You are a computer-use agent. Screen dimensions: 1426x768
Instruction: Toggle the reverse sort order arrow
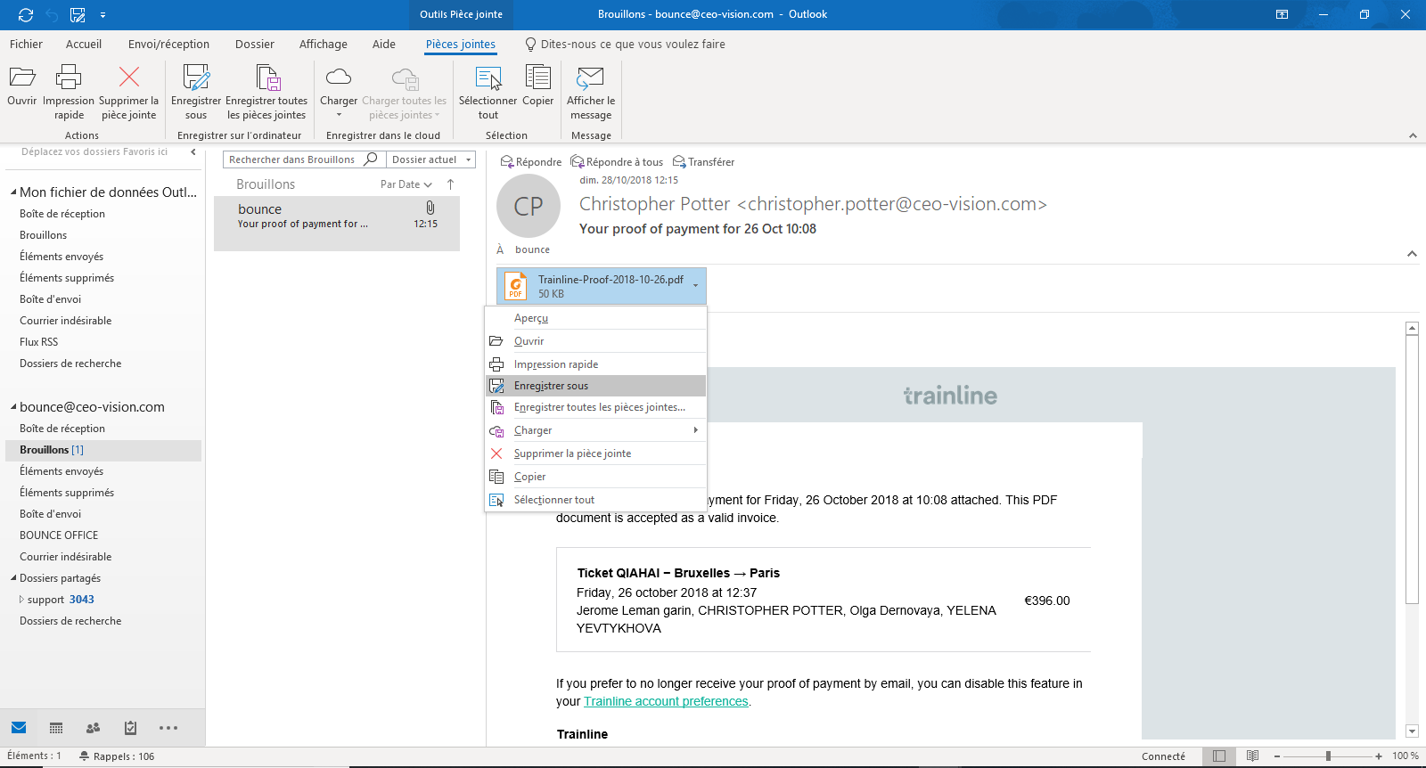click(x=451, y=184)
